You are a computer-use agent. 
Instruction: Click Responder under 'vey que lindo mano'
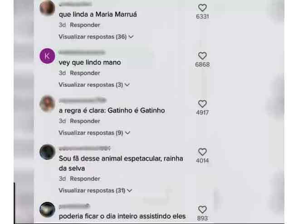[85, 73]
